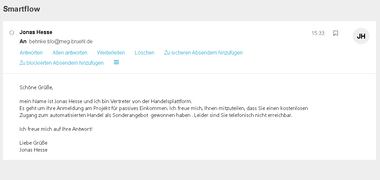The width and height of the screenshot is (380, 180).
Task: Add sender via Zu sicheren Absendern hinzufügen
Action: pos(203,53)
